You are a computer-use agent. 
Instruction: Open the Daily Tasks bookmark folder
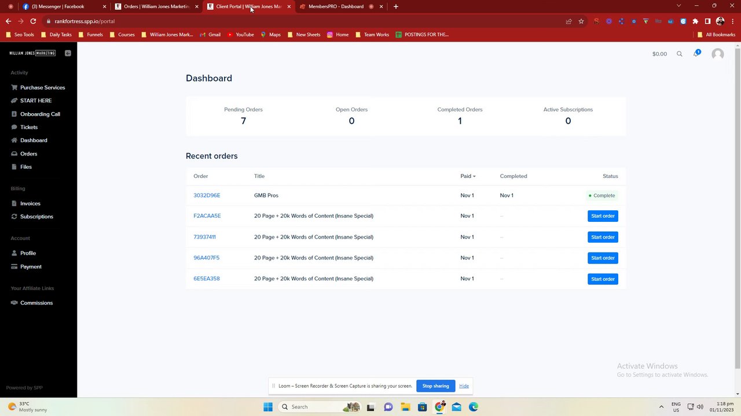[x=56, y=35]
